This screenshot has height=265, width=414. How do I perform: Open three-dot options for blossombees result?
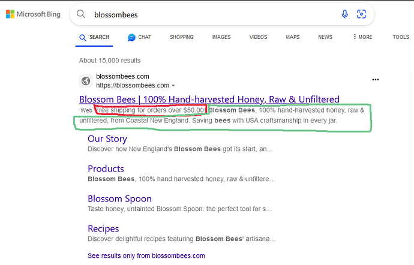coord(375,80)
